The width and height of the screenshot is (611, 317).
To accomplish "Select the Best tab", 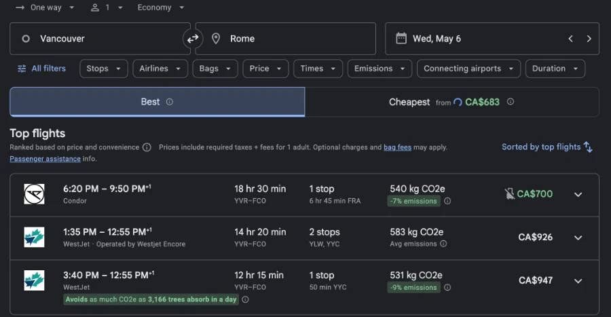I will [x=157, y=102].
